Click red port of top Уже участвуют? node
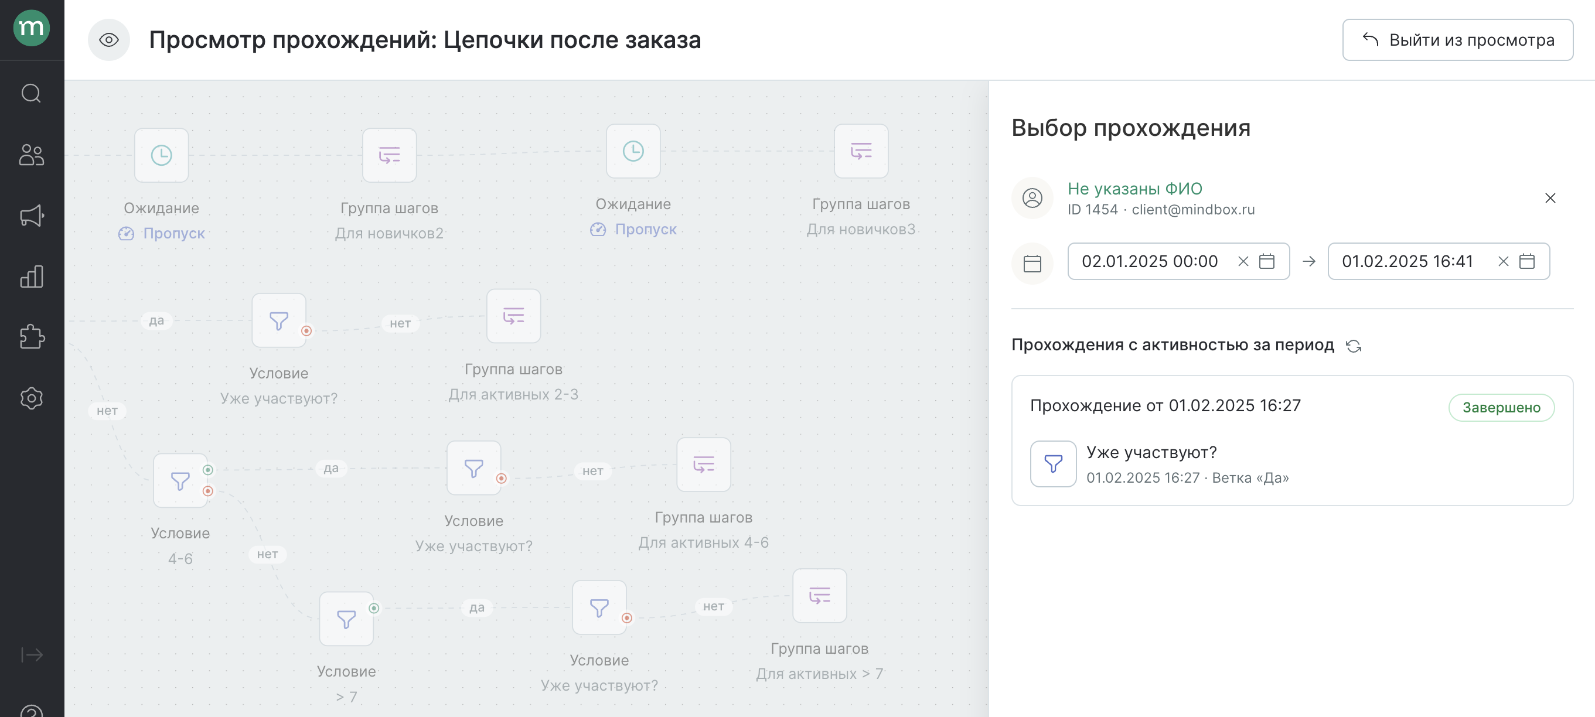Image resolution: width=1595 pixels, height=717 pixels. [x=306, y=330]
